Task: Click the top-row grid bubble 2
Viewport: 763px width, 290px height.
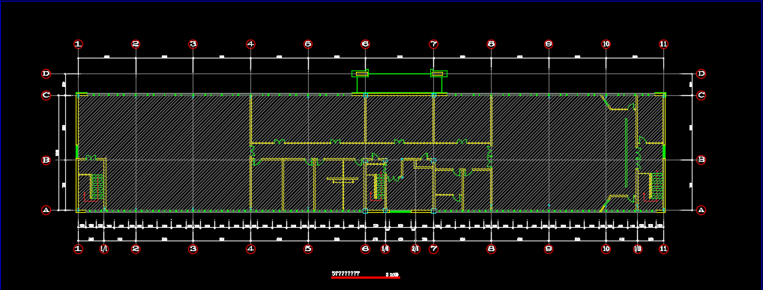Action: click(x=136, y=44)
